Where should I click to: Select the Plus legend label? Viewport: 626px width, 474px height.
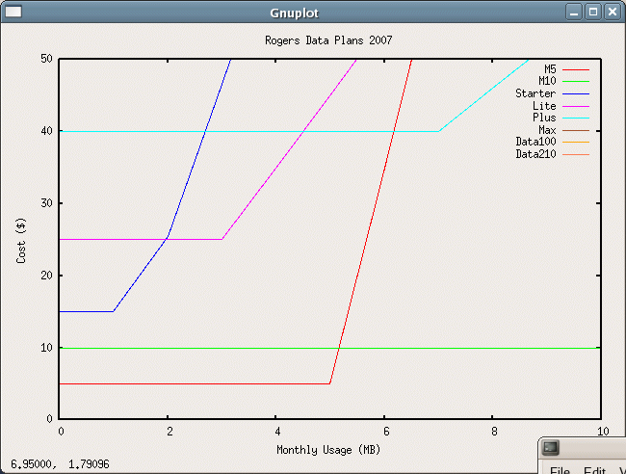pyautogui.click(x=544, y=118)
